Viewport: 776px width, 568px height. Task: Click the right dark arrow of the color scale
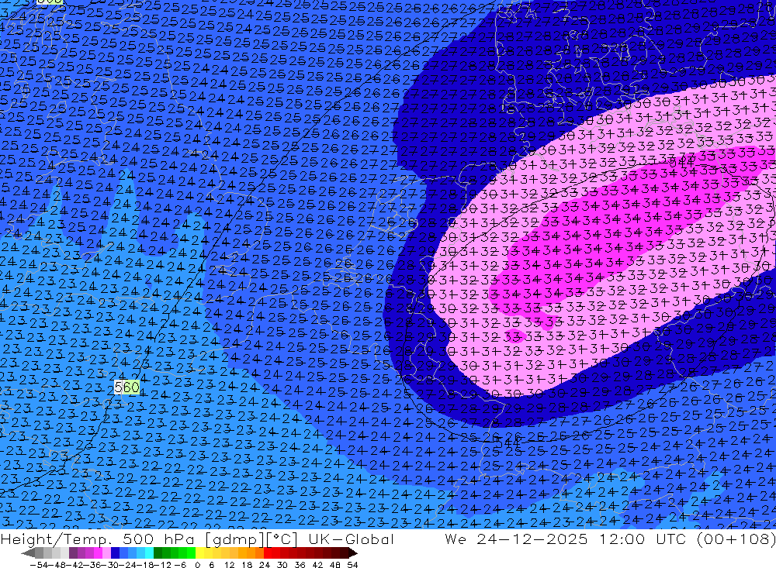point(353,553)
